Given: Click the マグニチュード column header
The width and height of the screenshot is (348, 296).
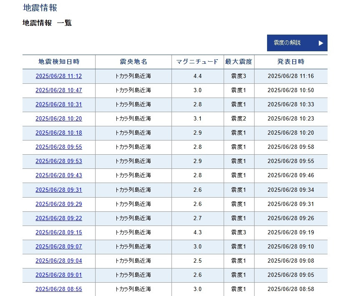Looking at the screenshot, I should 197,62.
